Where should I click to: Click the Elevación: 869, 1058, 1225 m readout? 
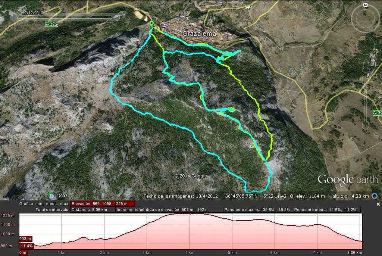click(102, 204)
